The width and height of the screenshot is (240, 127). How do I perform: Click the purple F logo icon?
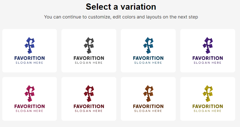pyautogui.click(x=208, y=45)
